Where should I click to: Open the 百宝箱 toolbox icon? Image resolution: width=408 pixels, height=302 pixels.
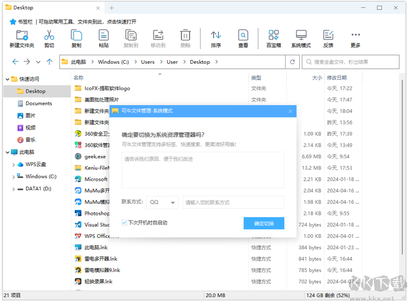click(273, 35)
